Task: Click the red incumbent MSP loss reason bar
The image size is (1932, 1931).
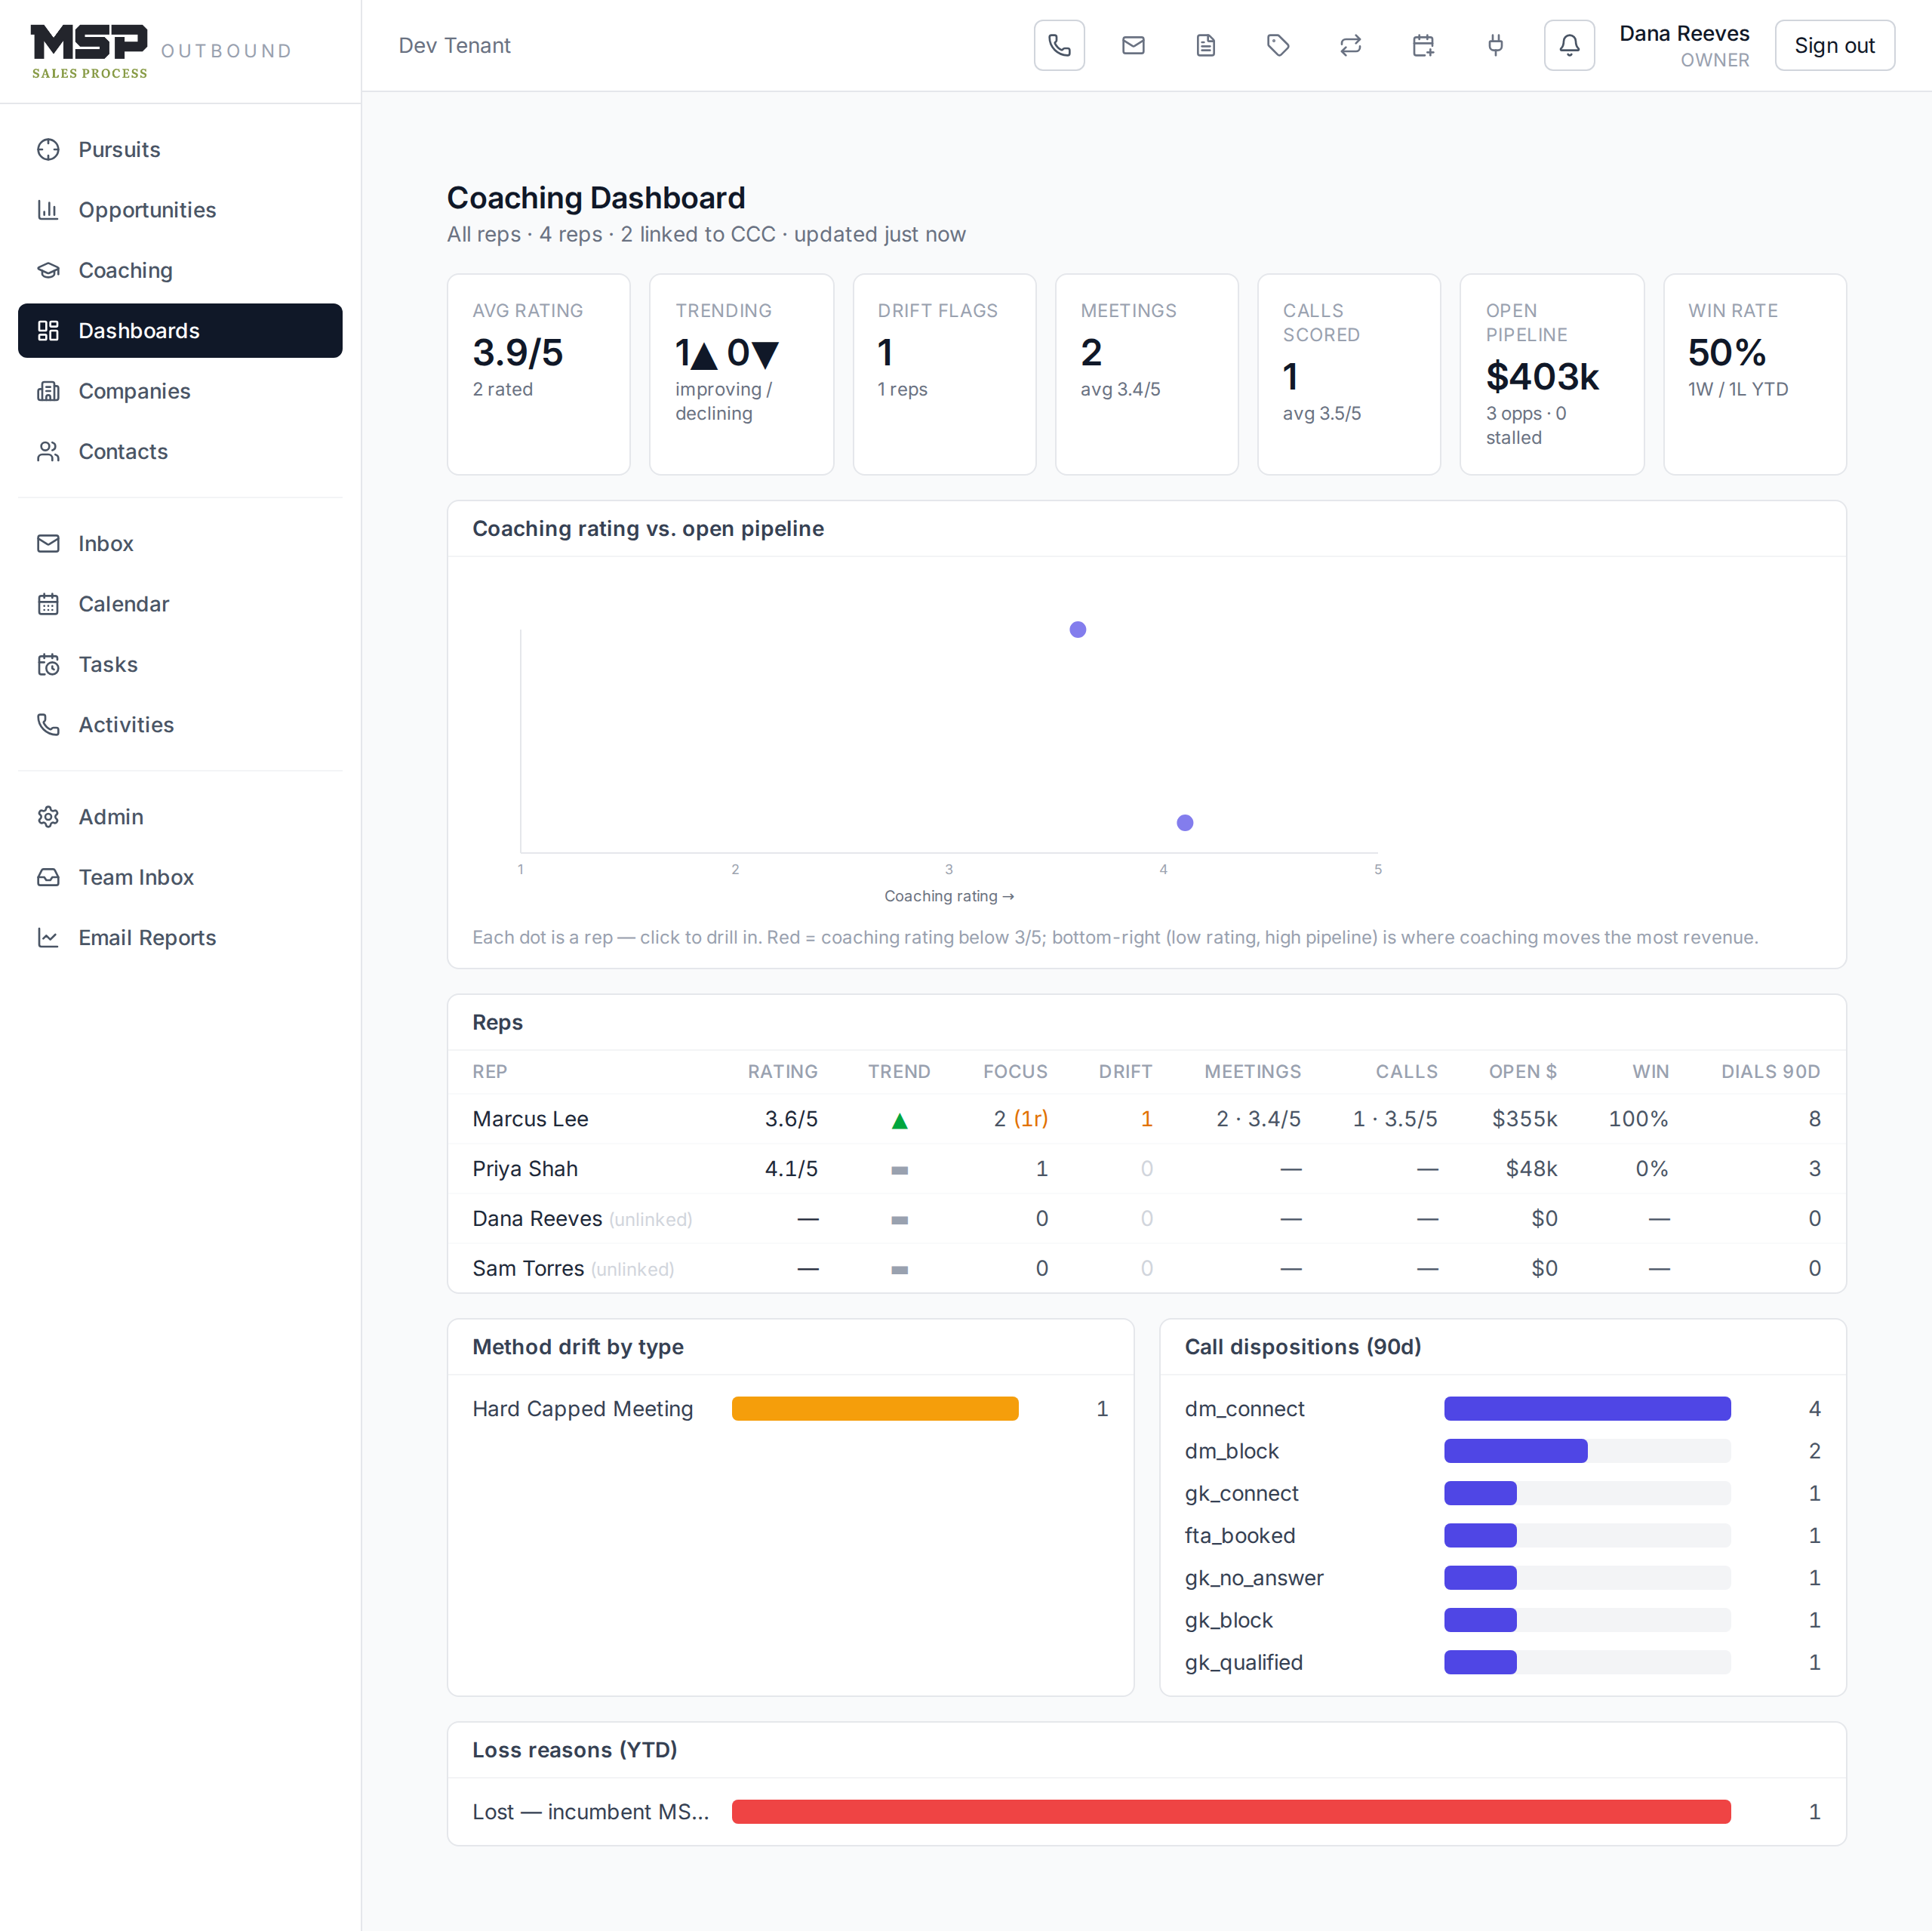Action: (1231, 1812)
